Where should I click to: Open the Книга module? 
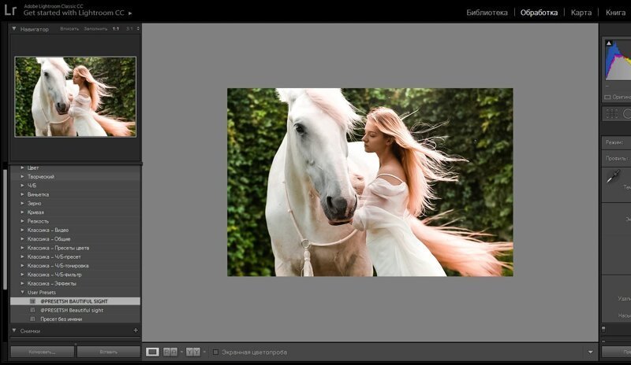615,13
